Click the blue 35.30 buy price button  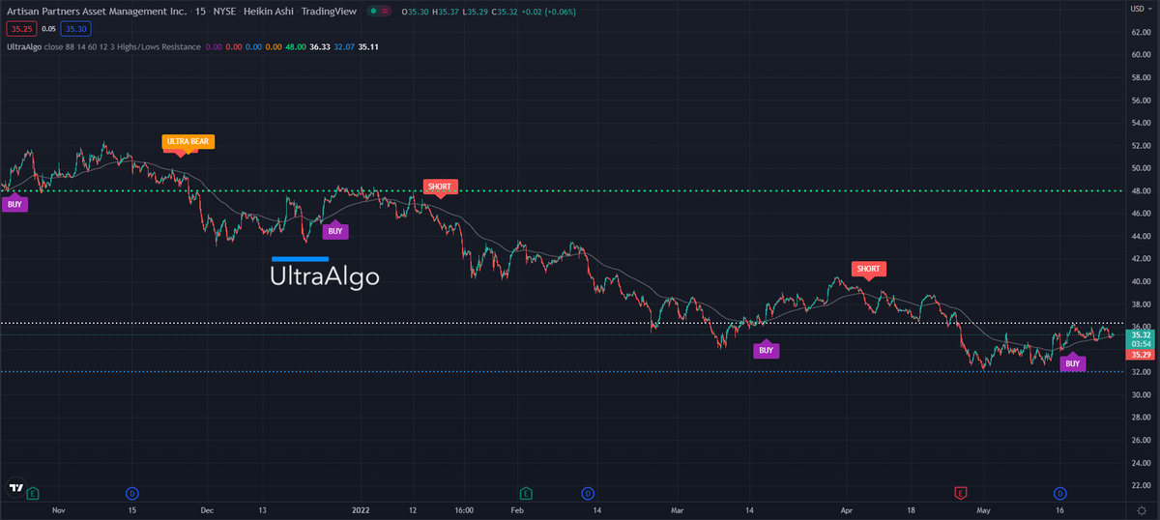click(x=74, y=29)
